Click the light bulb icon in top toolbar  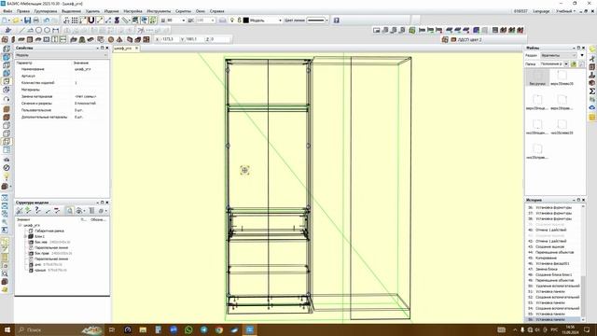[232, 21]
